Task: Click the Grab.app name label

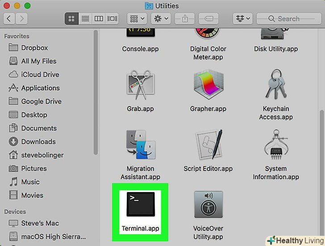Action: (x=140, y=109)
